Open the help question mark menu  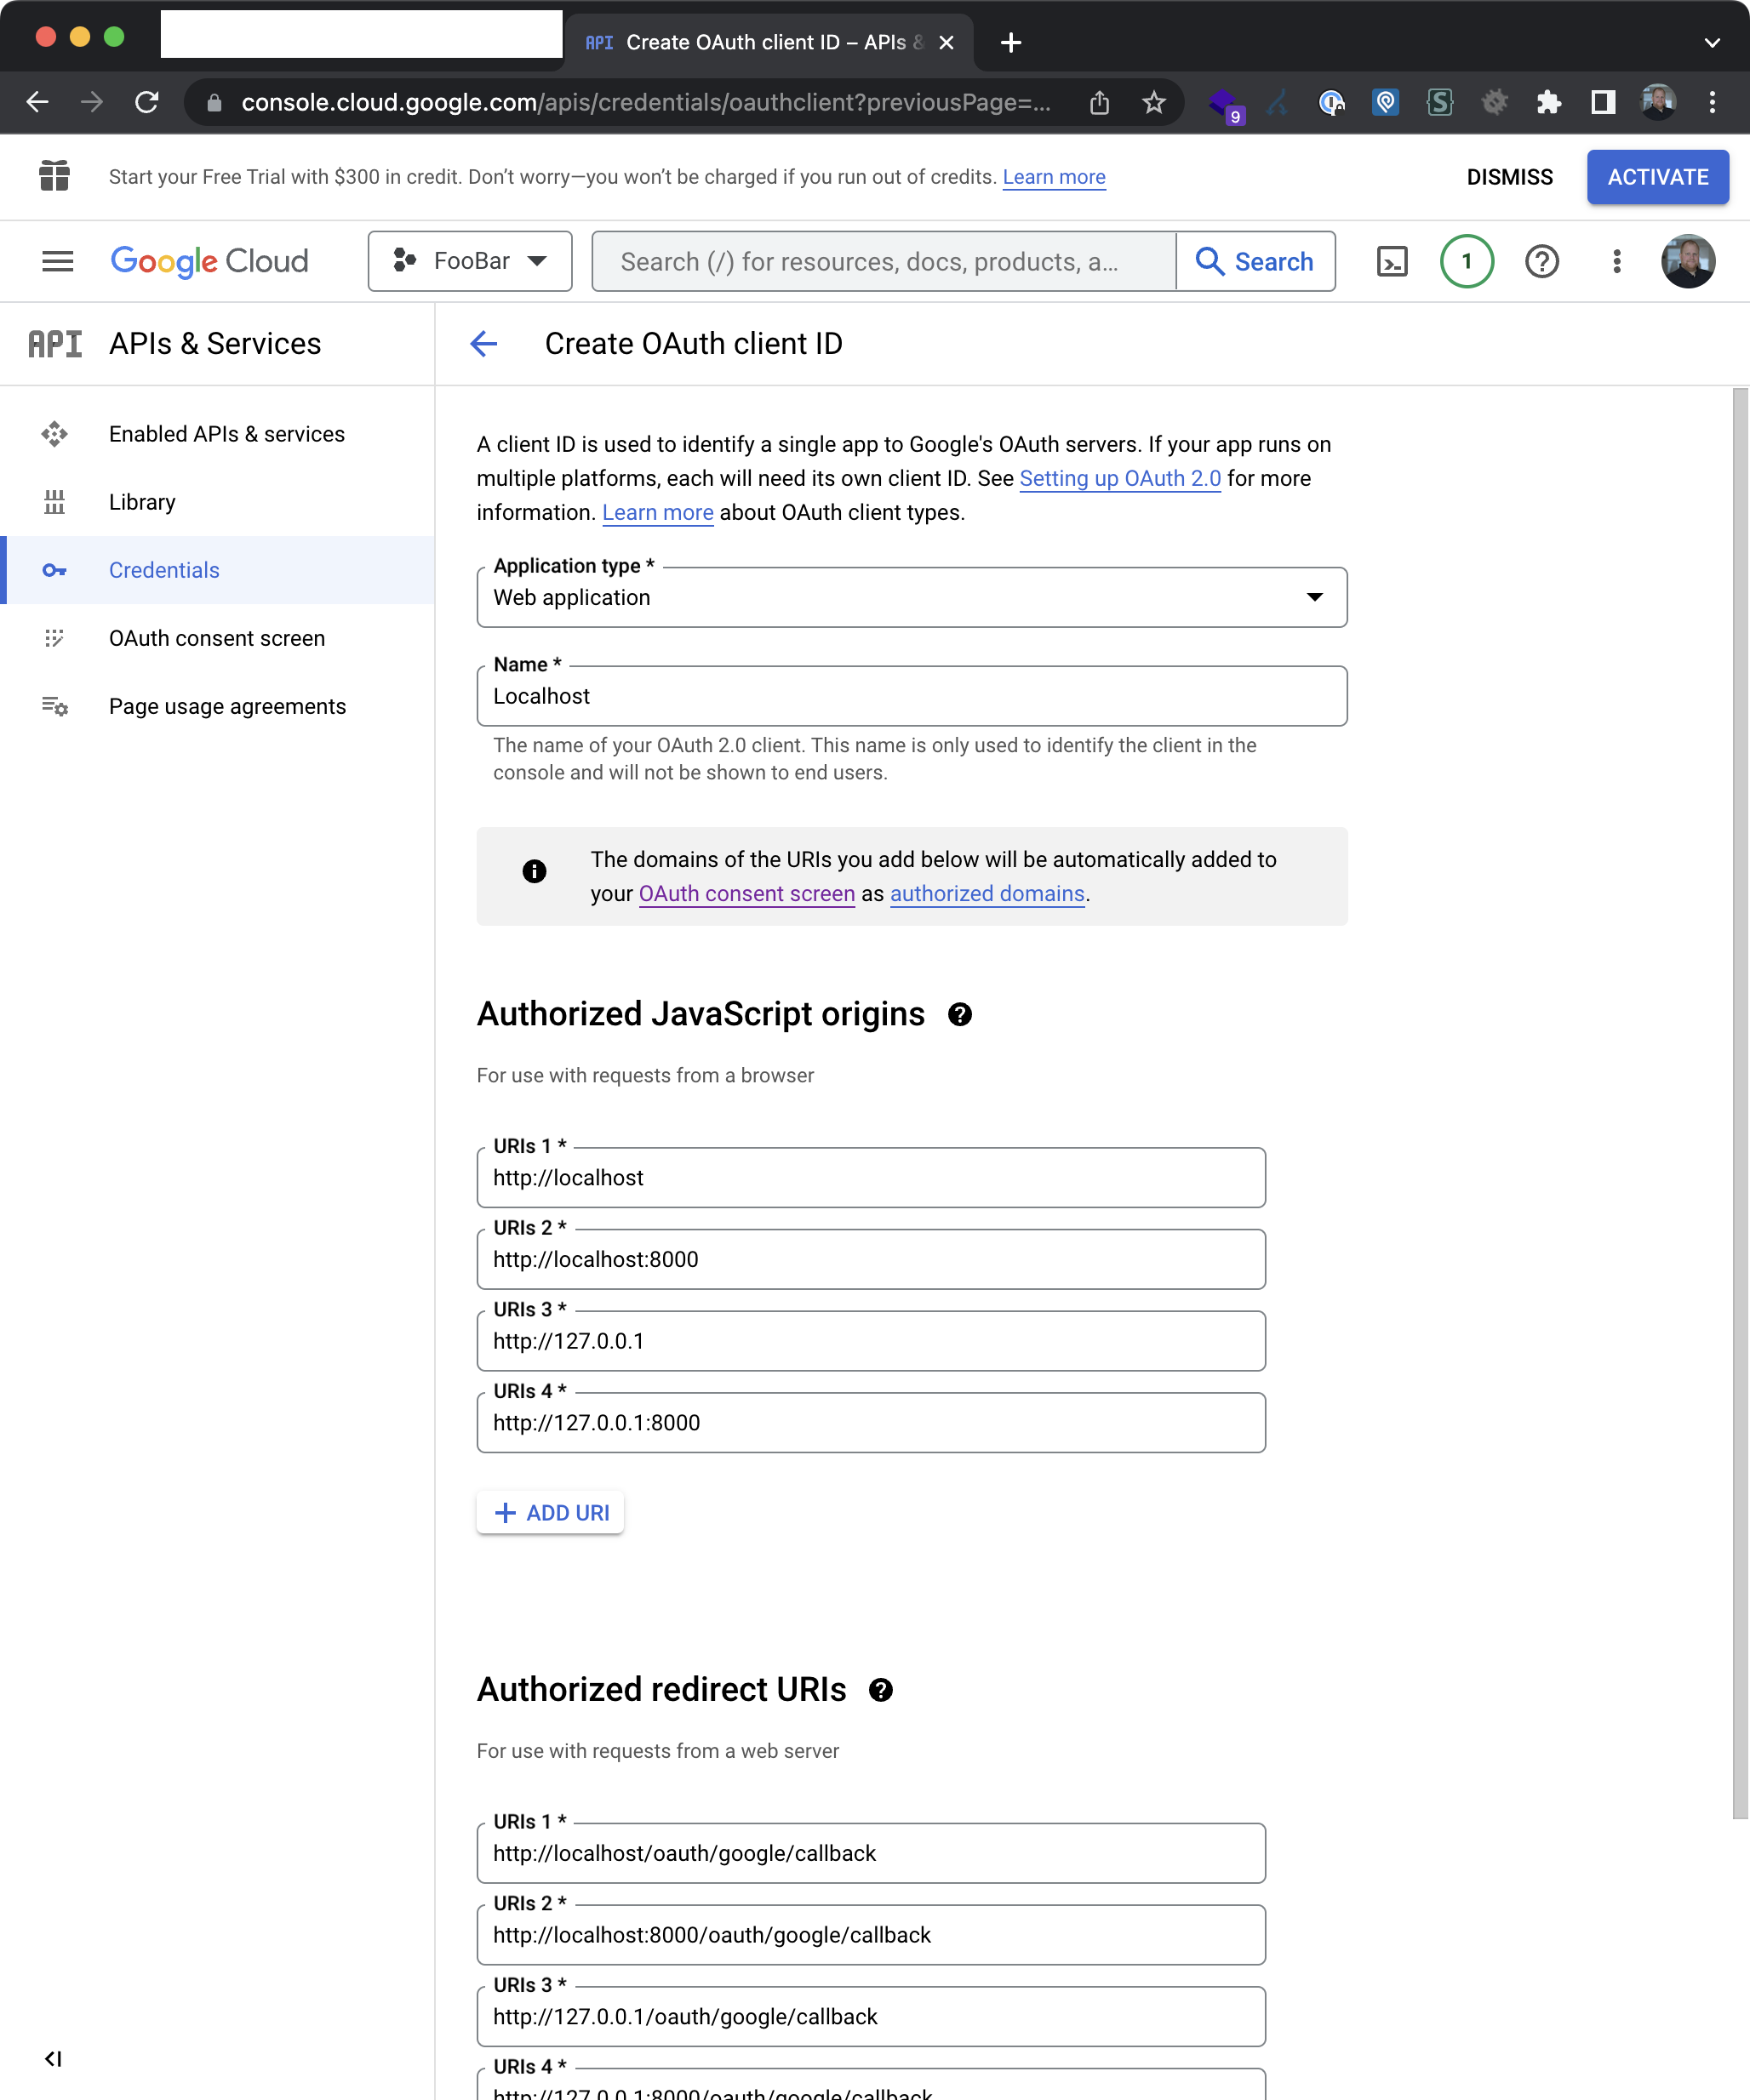pyautogui.click(x=1541, y=262)
